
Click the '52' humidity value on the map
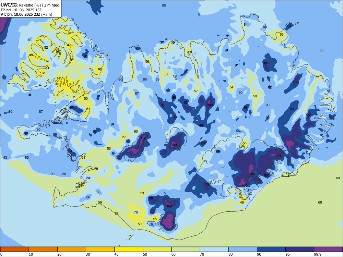[124, 137]
